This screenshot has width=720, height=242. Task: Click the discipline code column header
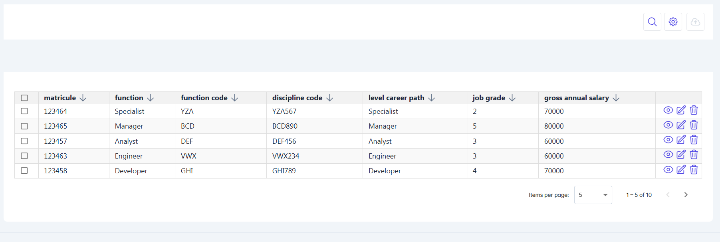(x=297, y=98)
